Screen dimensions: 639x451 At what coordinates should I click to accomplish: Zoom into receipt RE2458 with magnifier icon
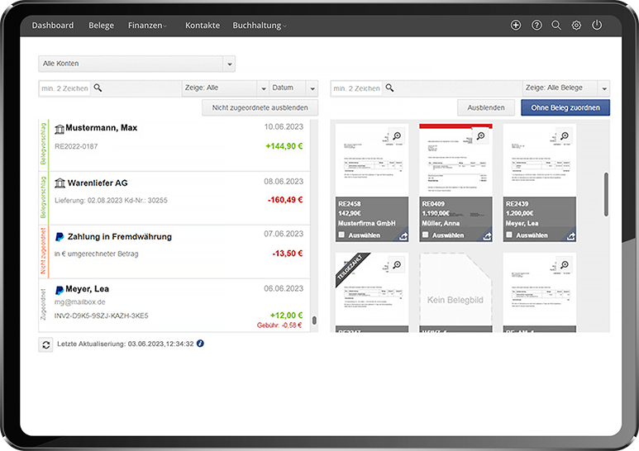[x=397, y=136]
